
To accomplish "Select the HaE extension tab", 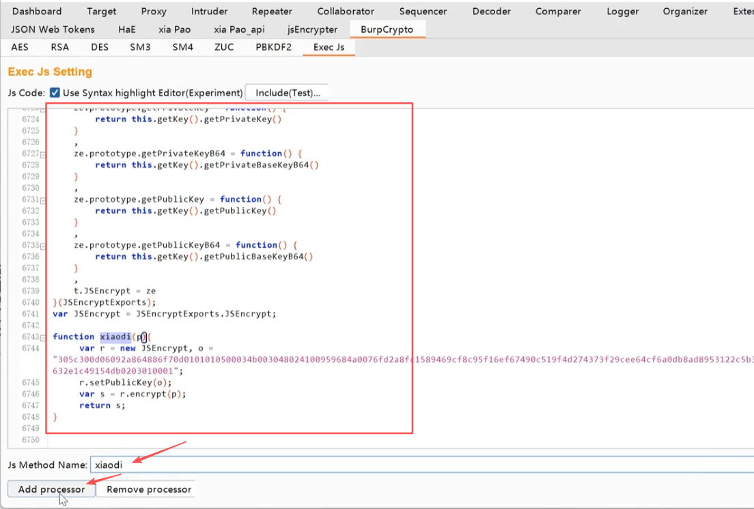I will (x=127, y=29).
